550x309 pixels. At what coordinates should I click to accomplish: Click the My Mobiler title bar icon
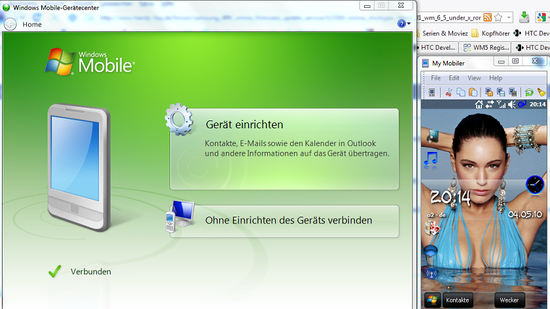click(x=426, y=63)
